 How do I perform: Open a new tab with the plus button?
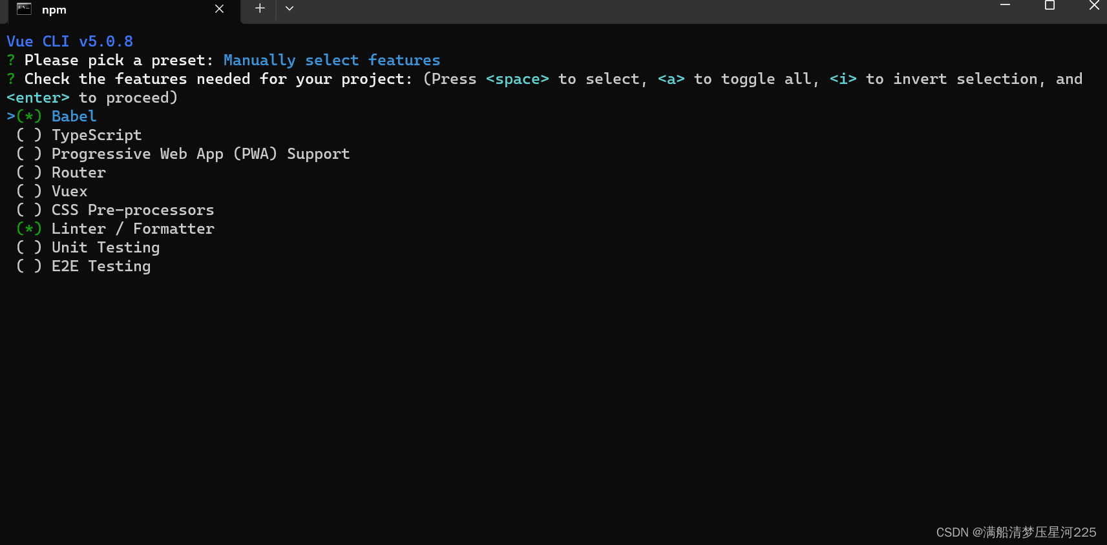(x=259, y=8)
